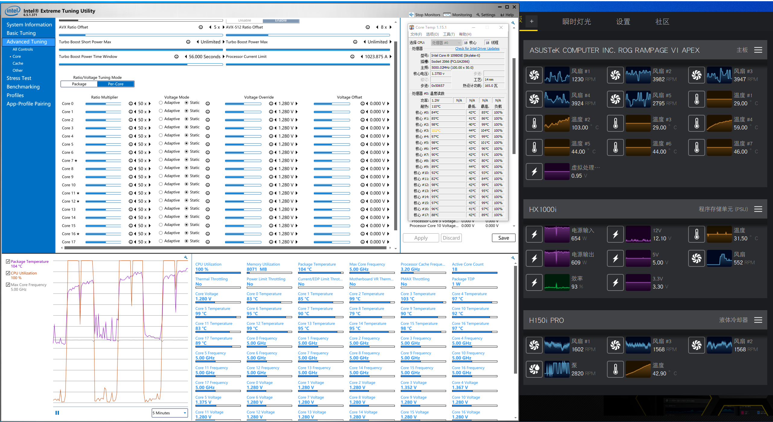
Task: Click thermometer icon for 温度 #2 103.00
Action: pyautogui.click(x=534, y=123)
